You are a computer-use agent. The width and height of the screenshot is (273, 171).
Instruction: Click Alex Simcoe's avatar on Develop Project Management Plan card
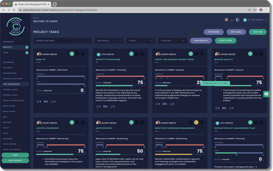[217, 123]
